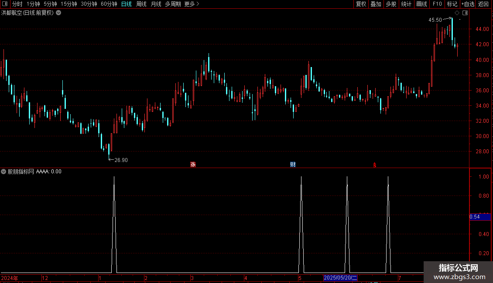The width and height of the screenshot is (493, 283).
Task: Click the 标记 mark button
Action: click(452, 4)
